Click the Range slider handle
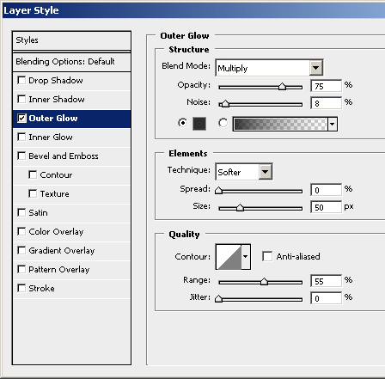Viewport: 385px width, 379px height. pos(264,282)
